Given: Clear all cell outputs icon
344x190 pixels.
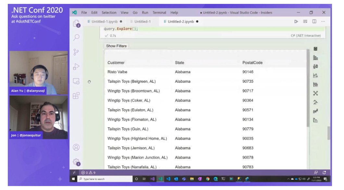Looking at the screenshot, I should [x=305, y=21].
